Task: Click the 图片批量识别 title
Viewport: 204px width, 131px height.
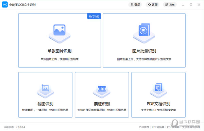Action: pos(144,51)
